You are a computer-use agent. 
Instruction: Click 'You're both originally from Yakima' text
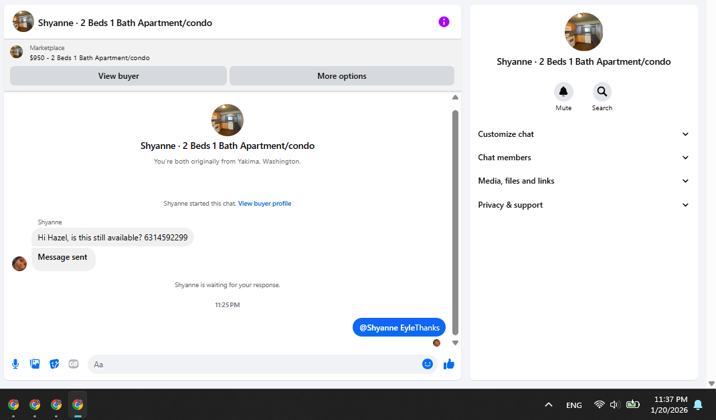pos(228,162)
